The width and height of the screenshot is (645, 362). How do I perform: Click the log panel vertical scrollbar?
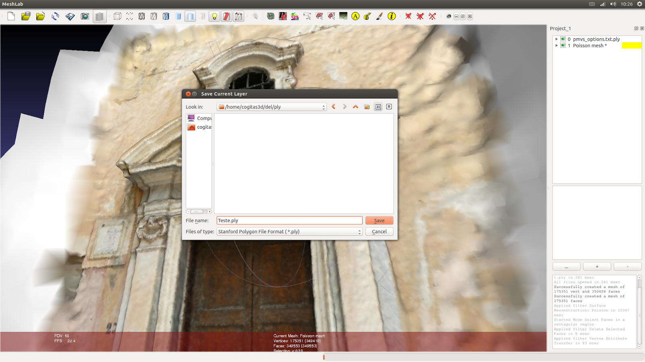tap(639, 312)
